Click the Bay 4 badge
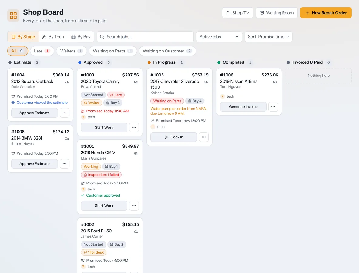Viewport: 359px width, 273px height. pos(195,101)
